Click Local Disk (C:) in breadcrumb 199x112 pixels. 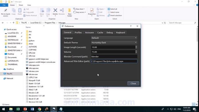[x=36, y=23]
